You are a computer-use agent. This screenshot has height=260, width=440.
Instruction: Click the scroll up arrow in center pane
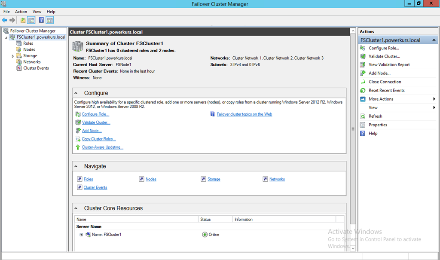pos(353,31)
